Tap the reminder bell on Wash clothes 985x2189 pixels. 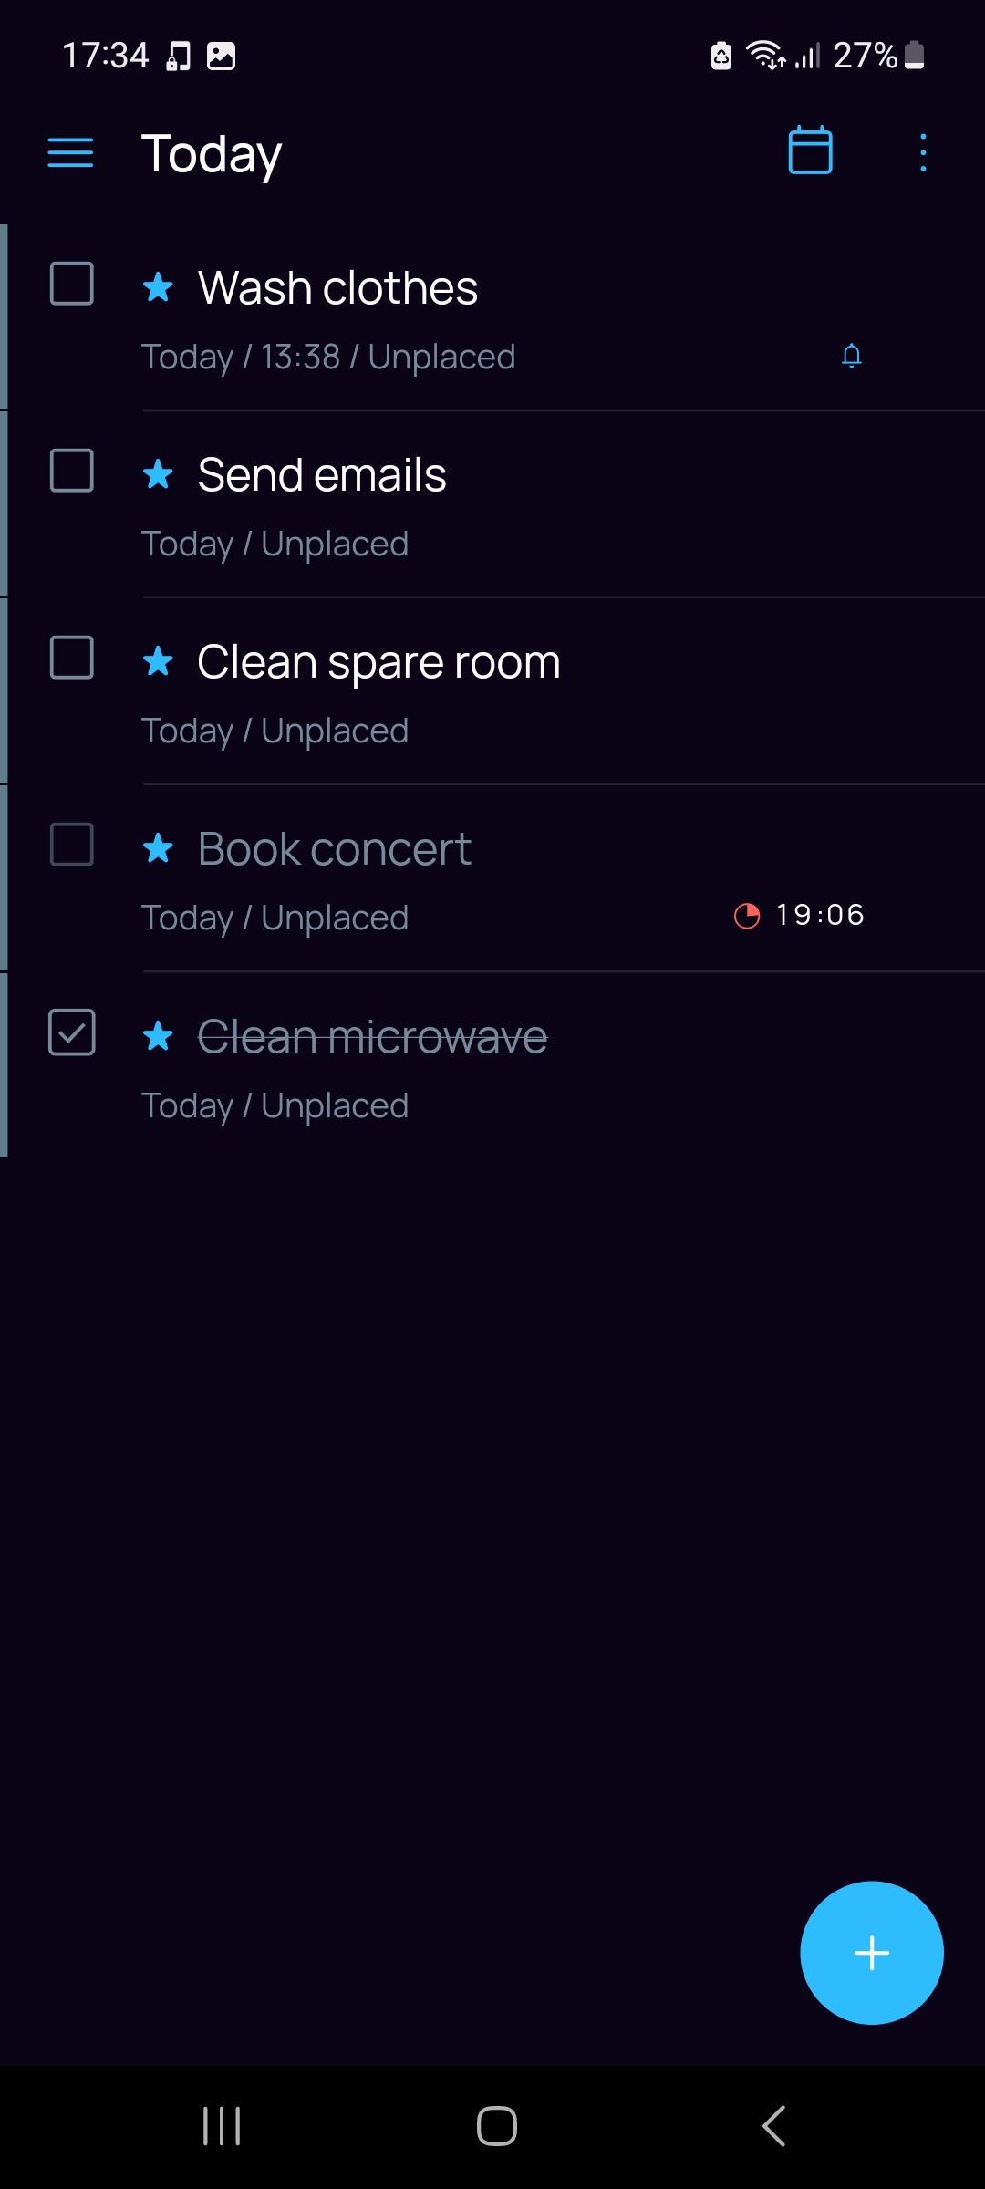[851, 356]
